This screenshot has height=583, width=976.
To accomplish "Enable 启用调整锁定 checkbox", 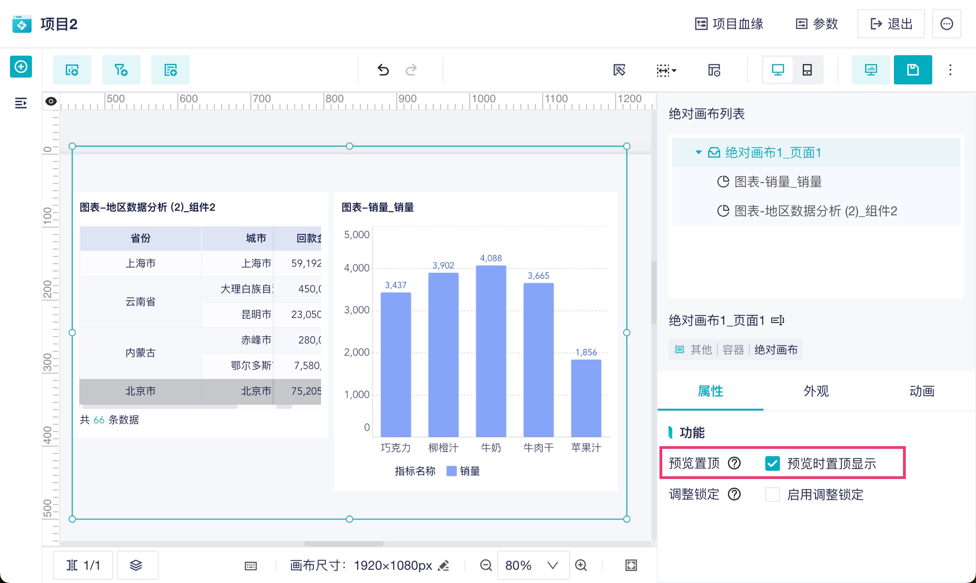I will pos(772,495).
